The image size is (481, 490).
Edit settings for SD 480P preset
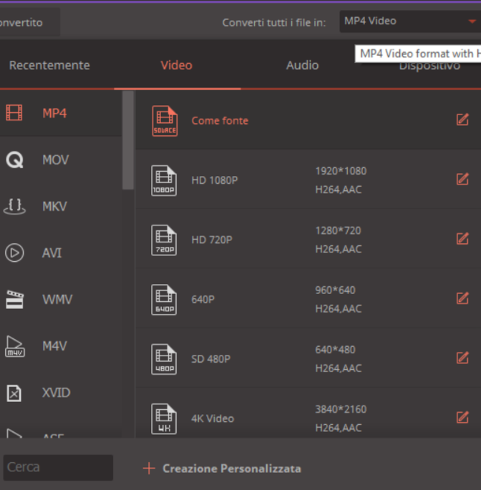click(x=462, y=358)
